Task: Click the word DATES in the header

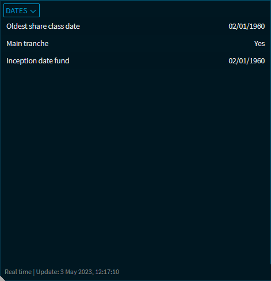Action: [x=17, y=11]
